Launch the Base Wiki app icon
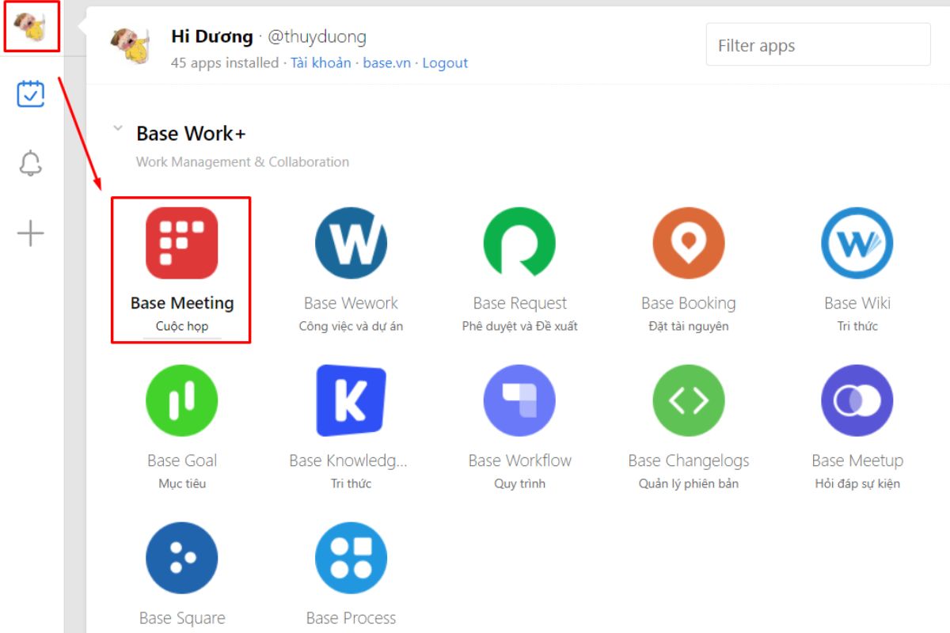The height and width of the screenshot is (633, 950). [857, 243]
